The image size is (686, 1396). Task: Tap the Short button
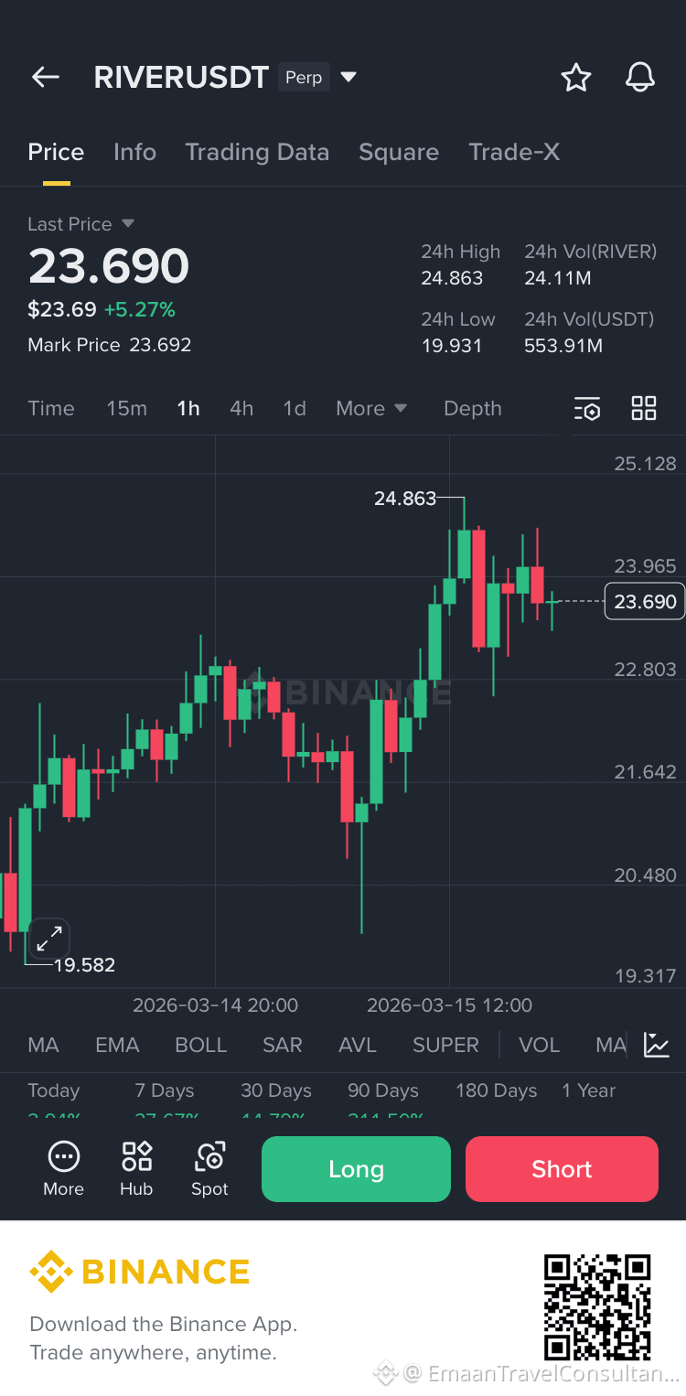point(562,1169)
